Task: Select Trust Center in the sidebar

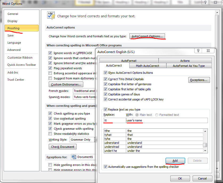Action: tap(16, 79)
